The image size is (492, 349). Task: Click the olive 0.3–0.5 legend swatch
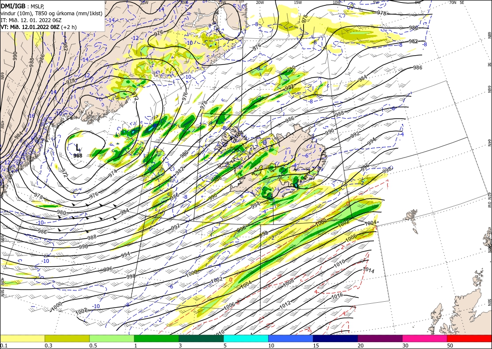point(67,338)
